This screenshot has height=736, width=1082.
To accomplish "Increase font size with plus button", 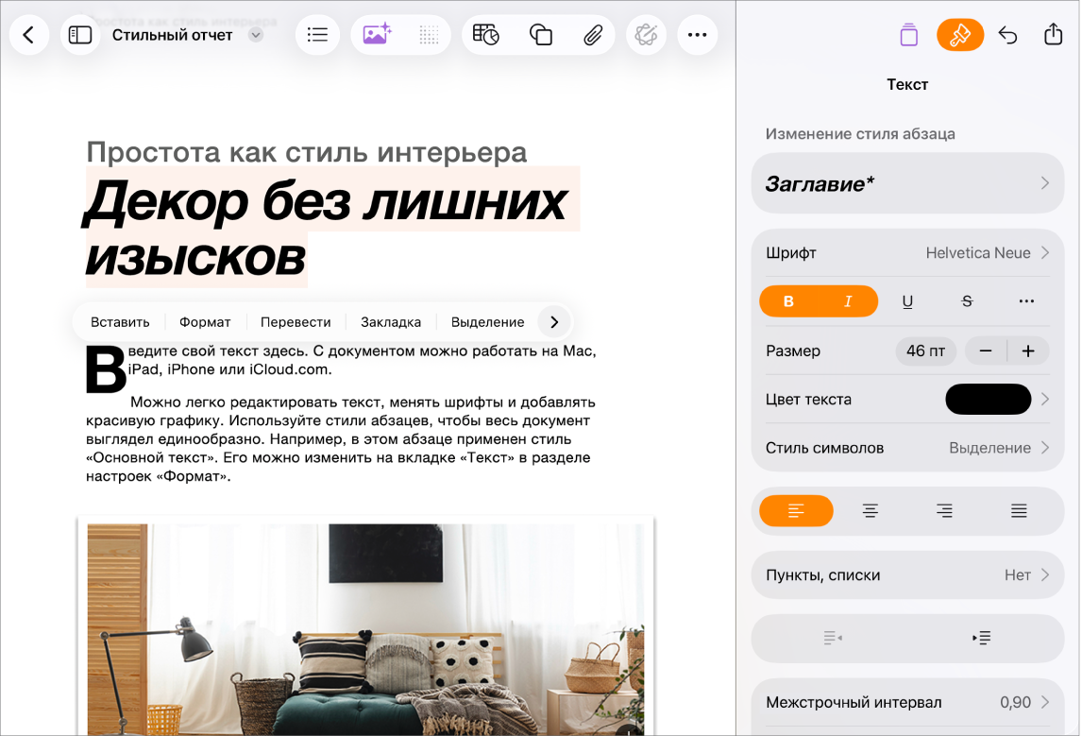I will tap(1028, 351).
